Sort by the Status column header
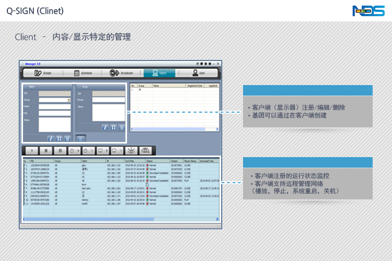 click(150, 161)
